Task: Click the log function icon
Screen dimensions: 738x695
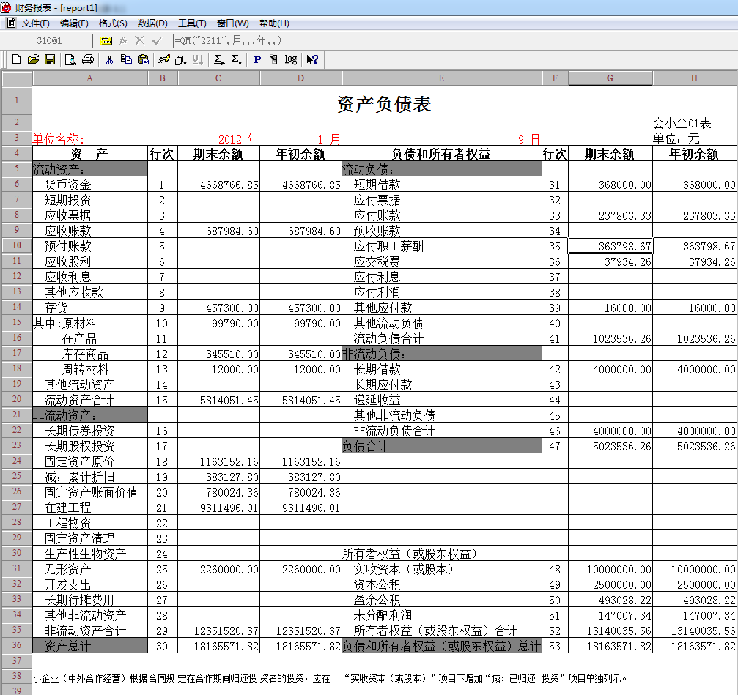Action: click(290, 59)
